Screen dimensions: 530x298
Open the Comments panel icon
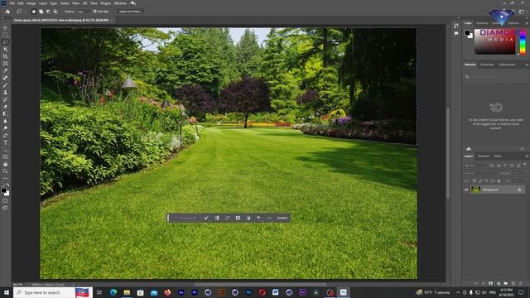[x=456, y=33]
